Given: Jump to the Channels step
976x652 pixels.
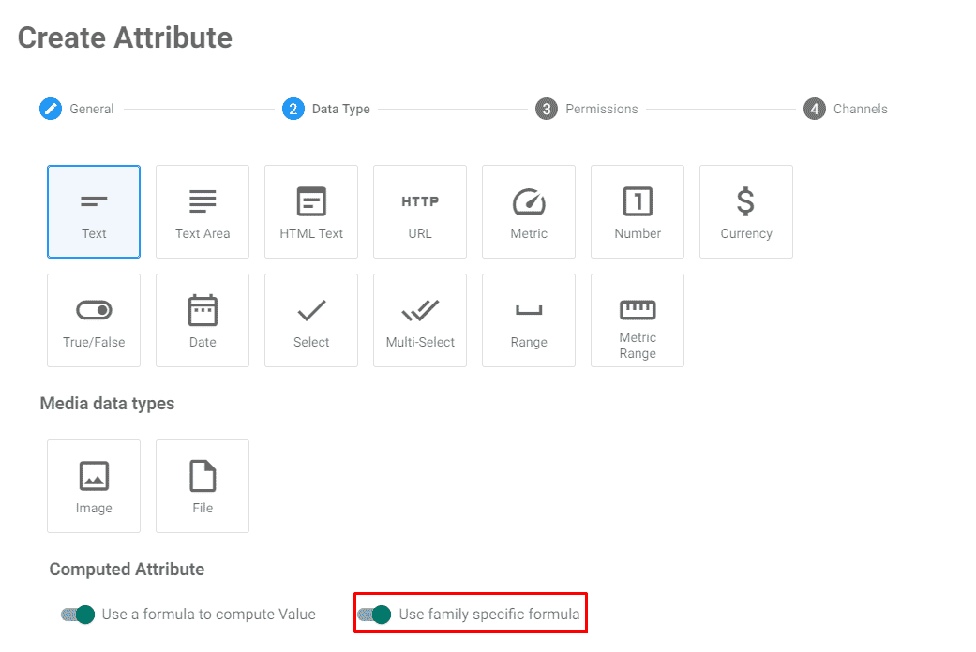Looking at the screenshot, I should (x=846, y=109).
